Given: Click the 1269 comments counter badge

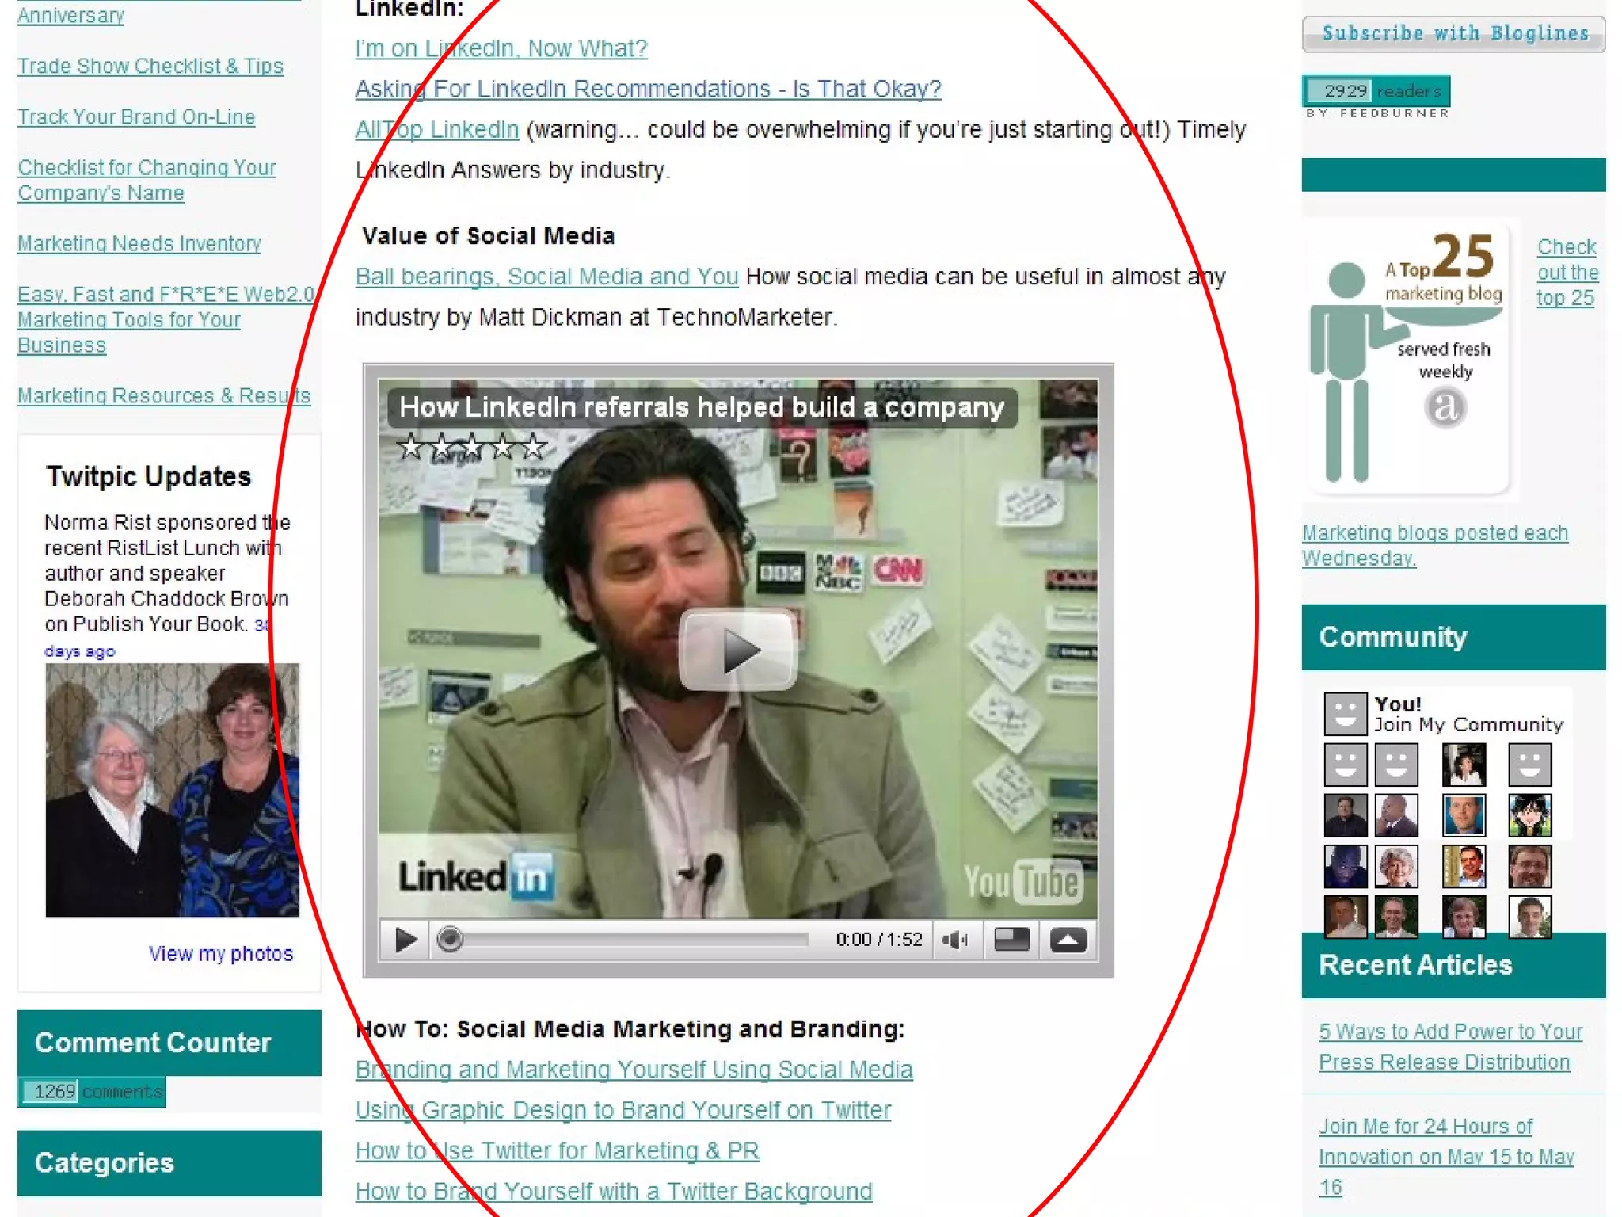Looking at the screenshot, I should point(93,1092).
